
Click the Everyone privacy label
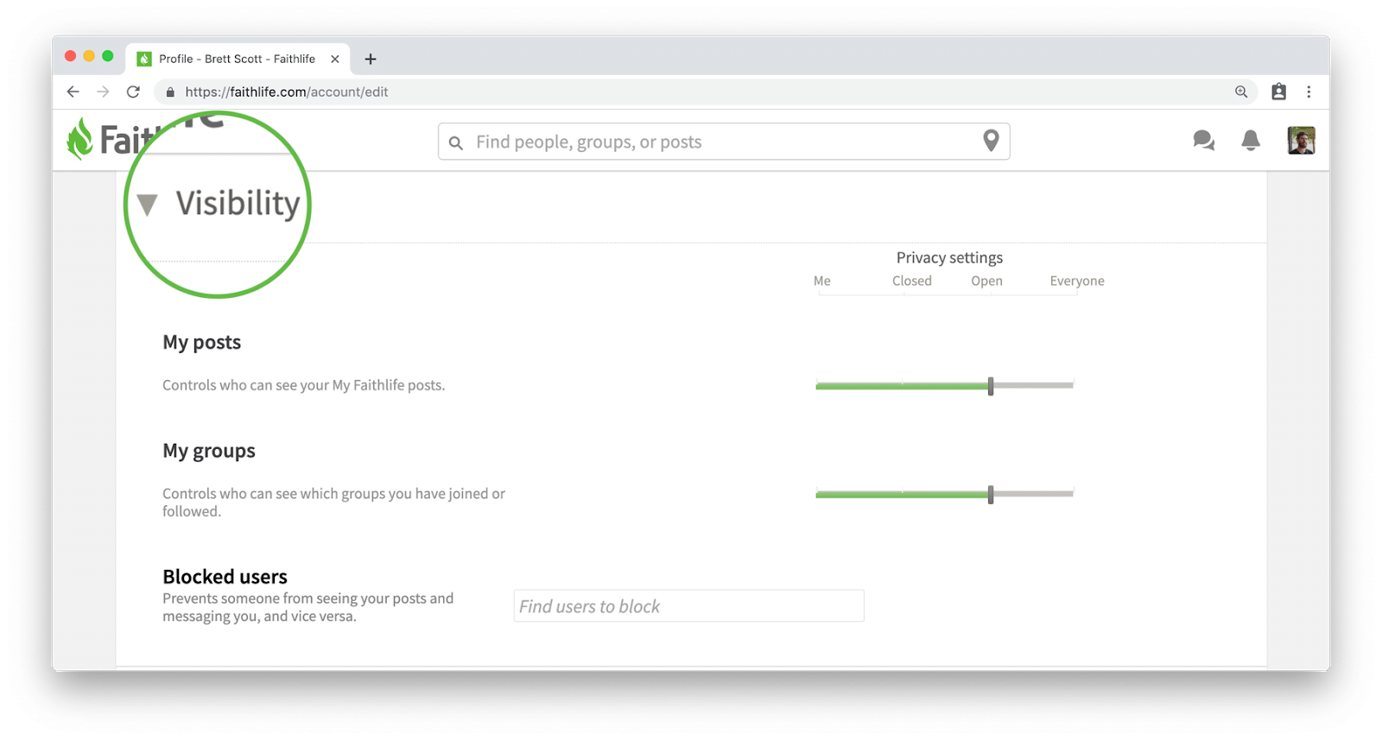coord(1077,281)
